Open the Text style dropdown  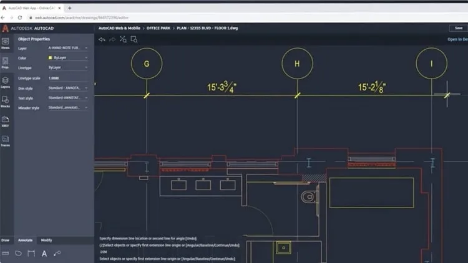coord(68,98)
